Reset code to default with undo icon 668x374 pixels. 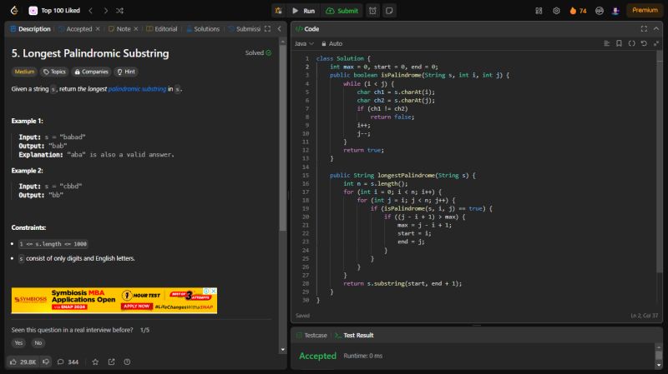644,43
